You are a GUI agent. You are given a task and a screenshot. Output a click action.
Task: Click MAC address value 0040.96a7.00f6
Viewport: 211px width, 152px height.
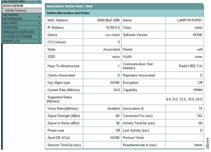108,20
